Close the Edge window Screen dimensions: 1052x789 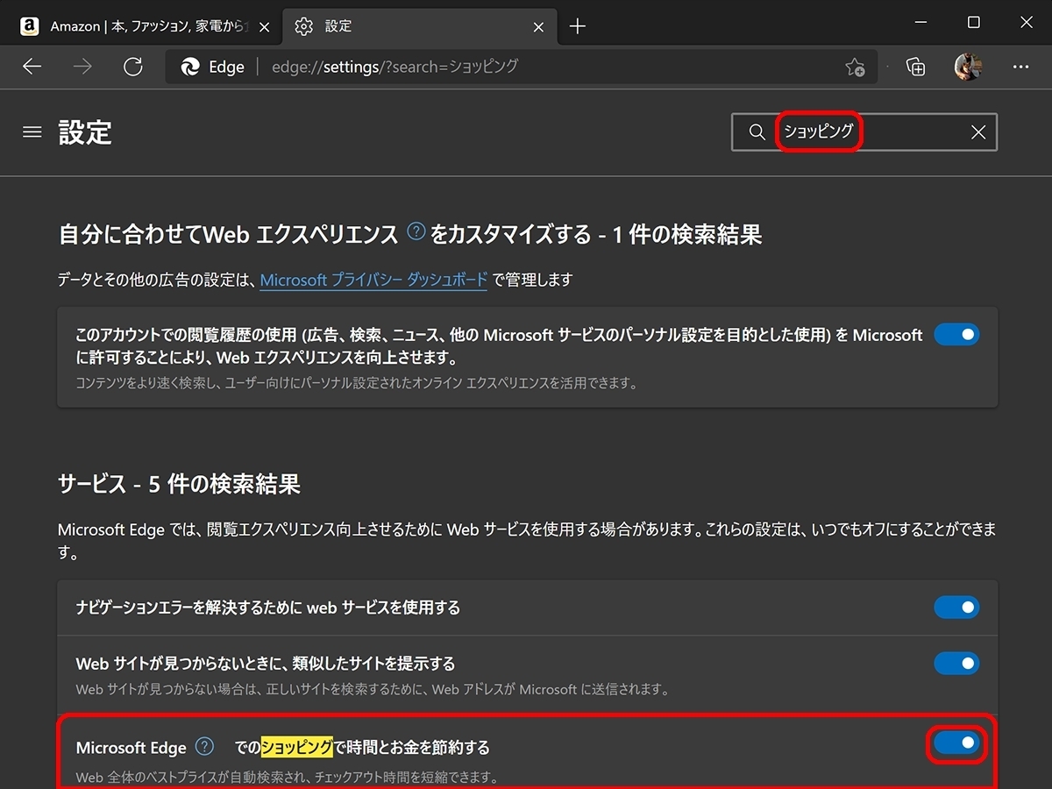coord(1026,23)
